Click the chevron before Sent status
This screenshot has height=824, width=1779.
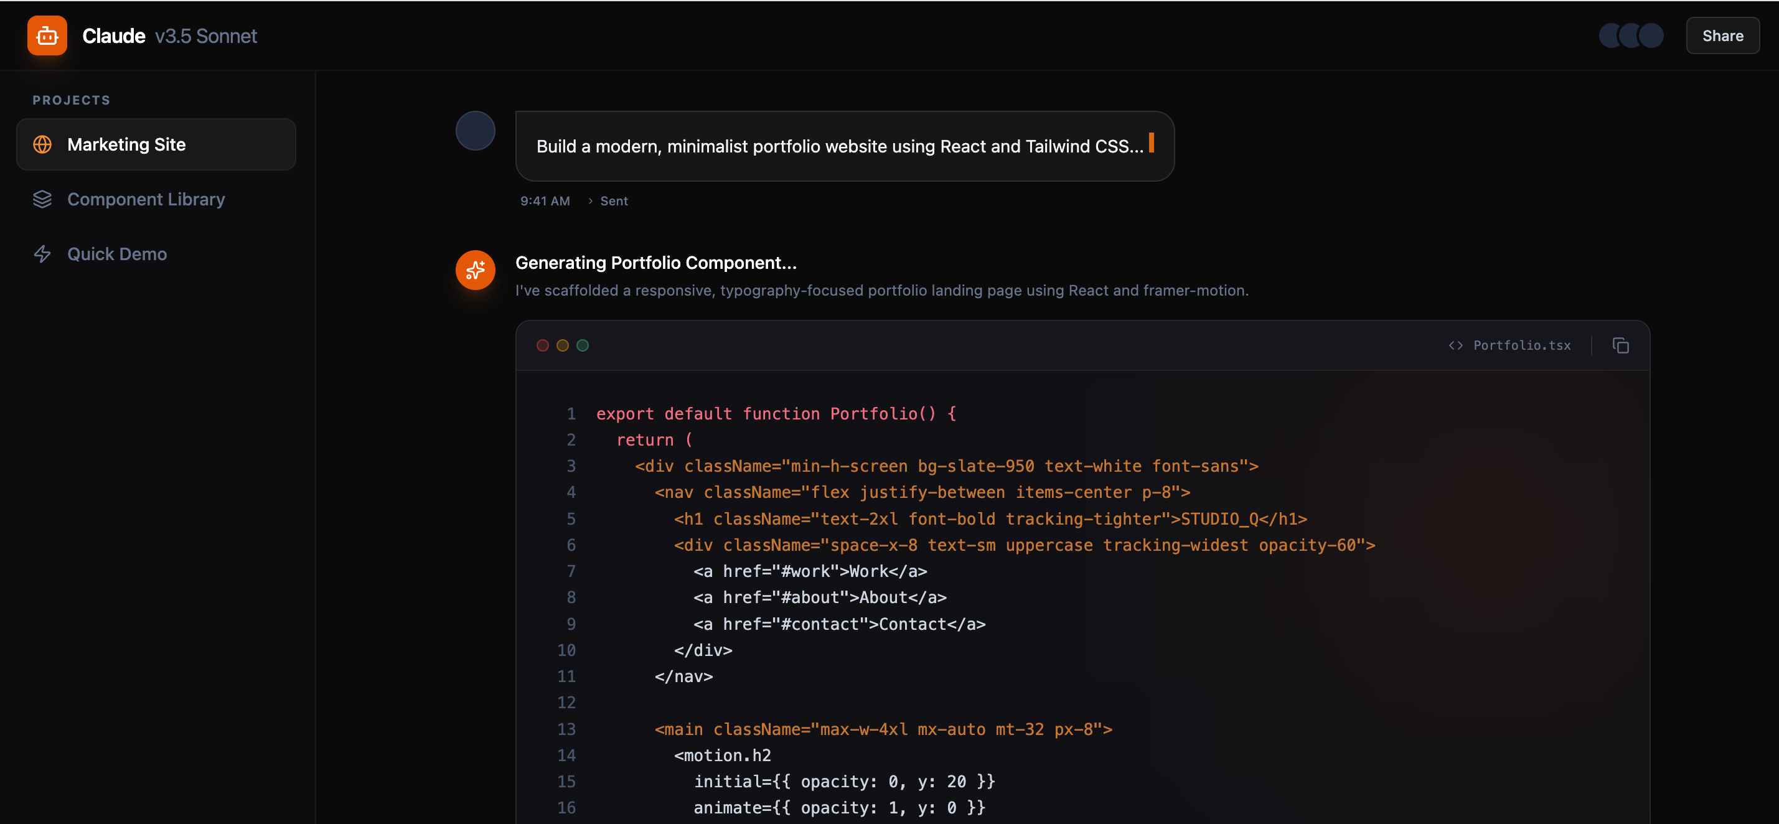(x=591, y=201)
